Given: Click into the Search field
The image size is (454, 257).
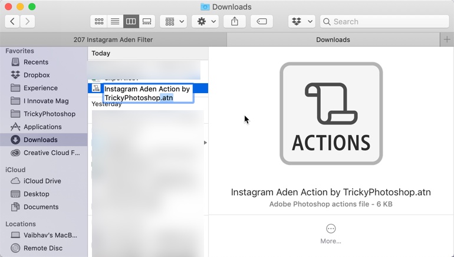Looking at the screenshot, I should point(384,21).
